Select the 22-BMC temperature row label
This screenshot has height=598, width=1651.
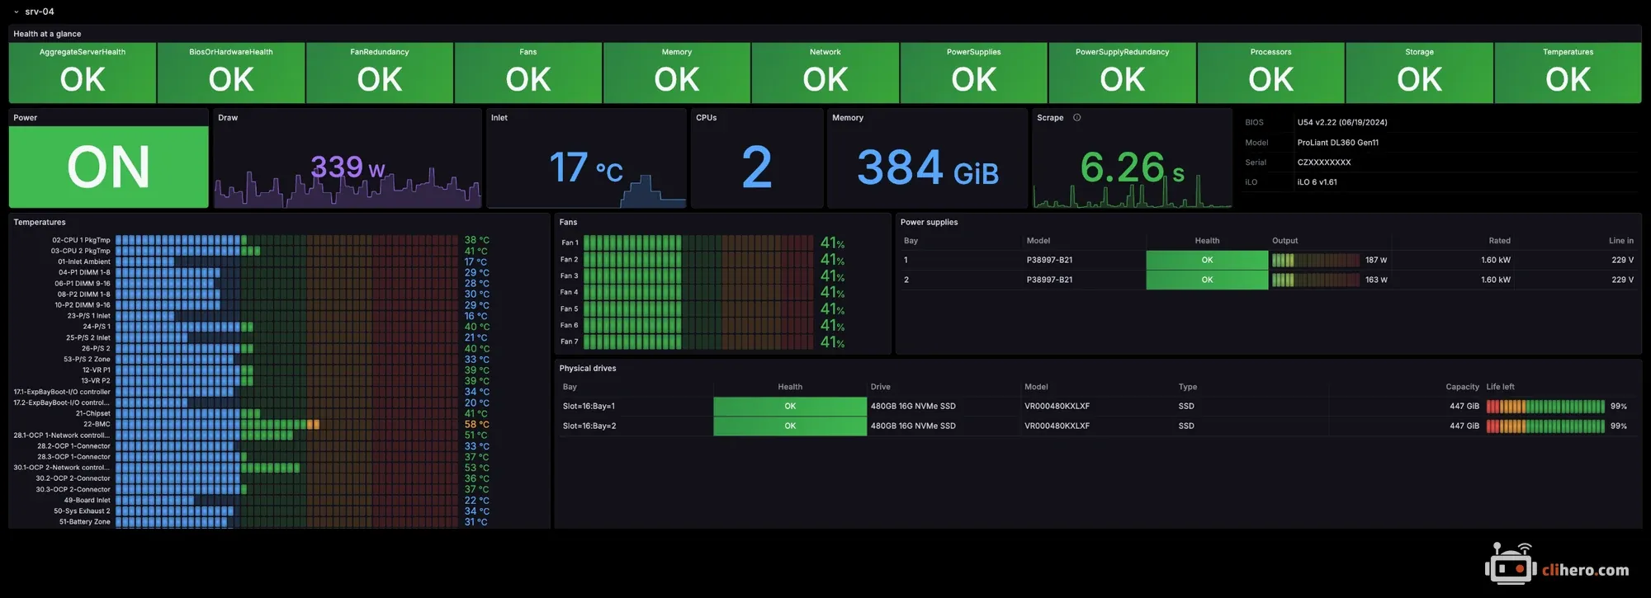[97, 424]
